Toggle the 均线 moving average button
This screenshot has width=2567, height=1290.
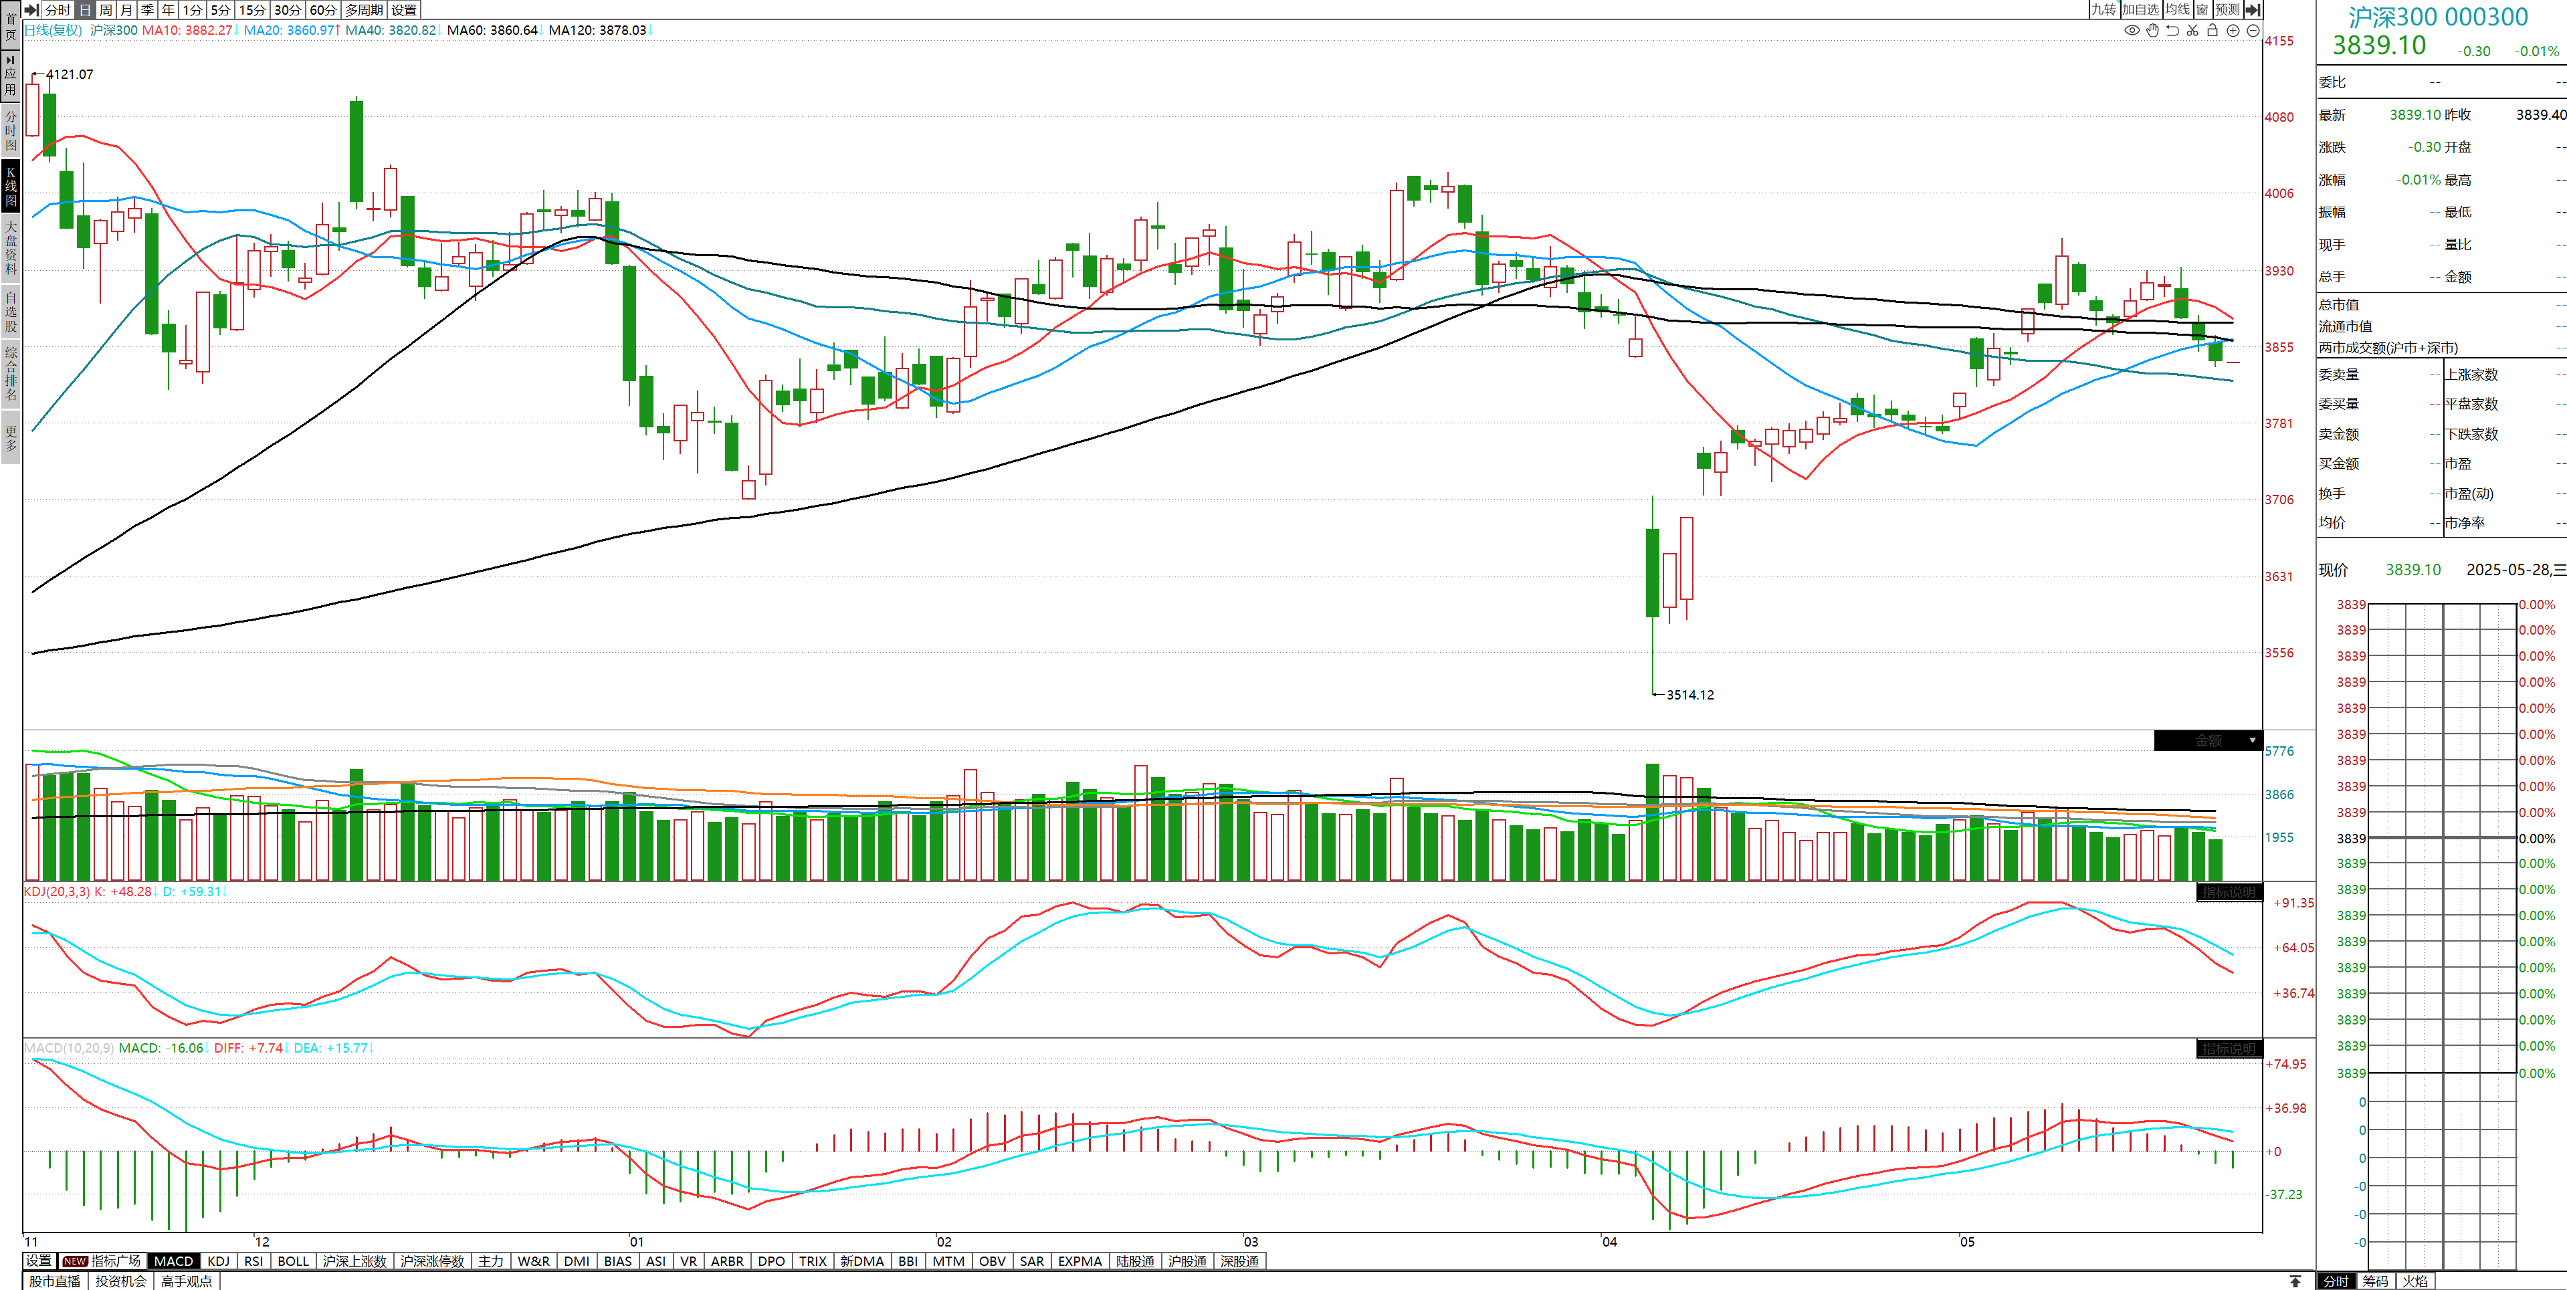pos(2177,9)
